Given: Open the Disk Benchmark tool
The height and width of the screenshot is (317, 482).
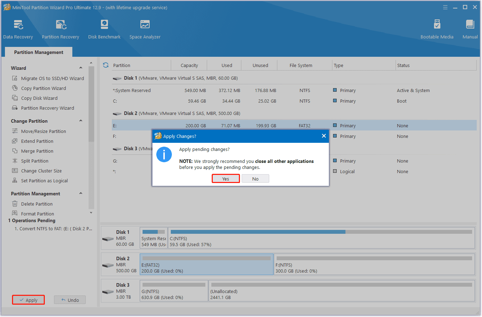Looking at the screenshot, I should click(104, 30).
